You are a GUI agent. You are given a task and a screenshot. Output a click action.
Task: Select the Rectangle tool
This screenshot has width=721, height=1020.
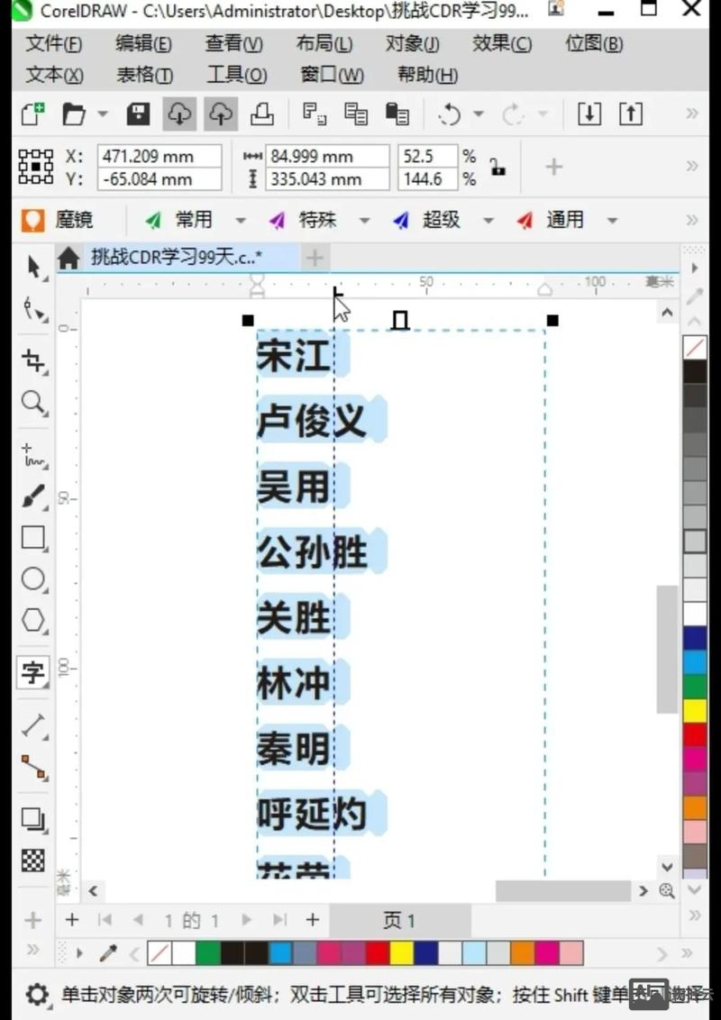tap(33, 538)
